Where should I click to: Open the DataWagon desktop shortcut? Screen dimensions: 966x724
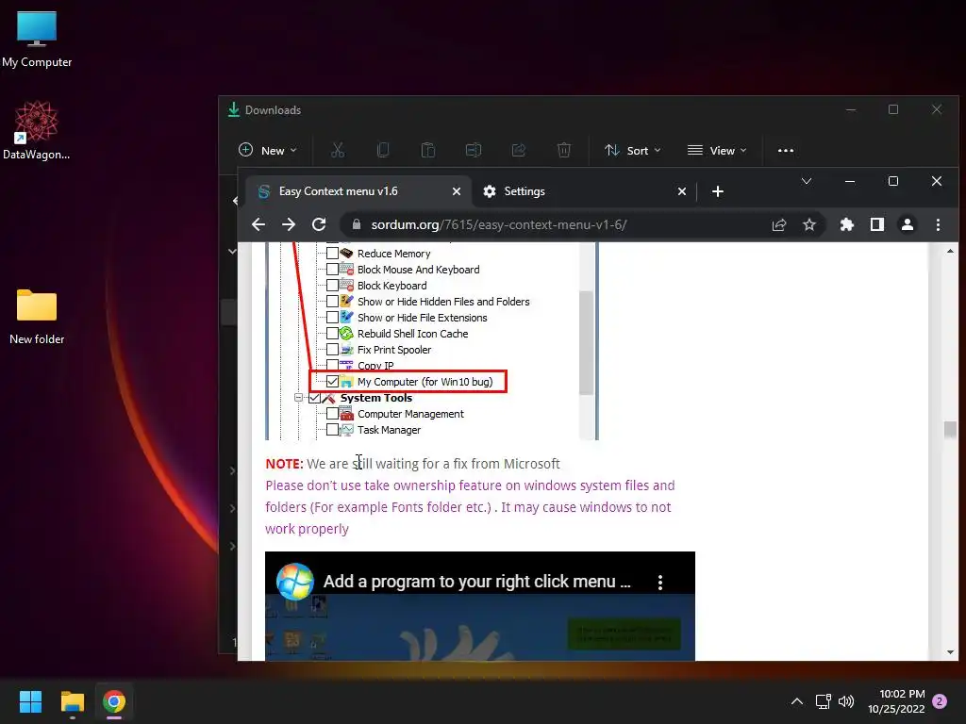(37, 130)
